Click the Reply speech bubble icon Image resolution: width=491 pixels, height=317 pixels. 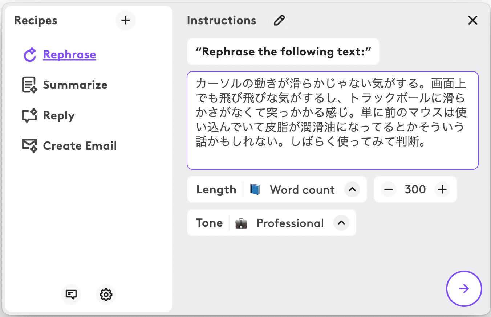click(x=30, y=116)
